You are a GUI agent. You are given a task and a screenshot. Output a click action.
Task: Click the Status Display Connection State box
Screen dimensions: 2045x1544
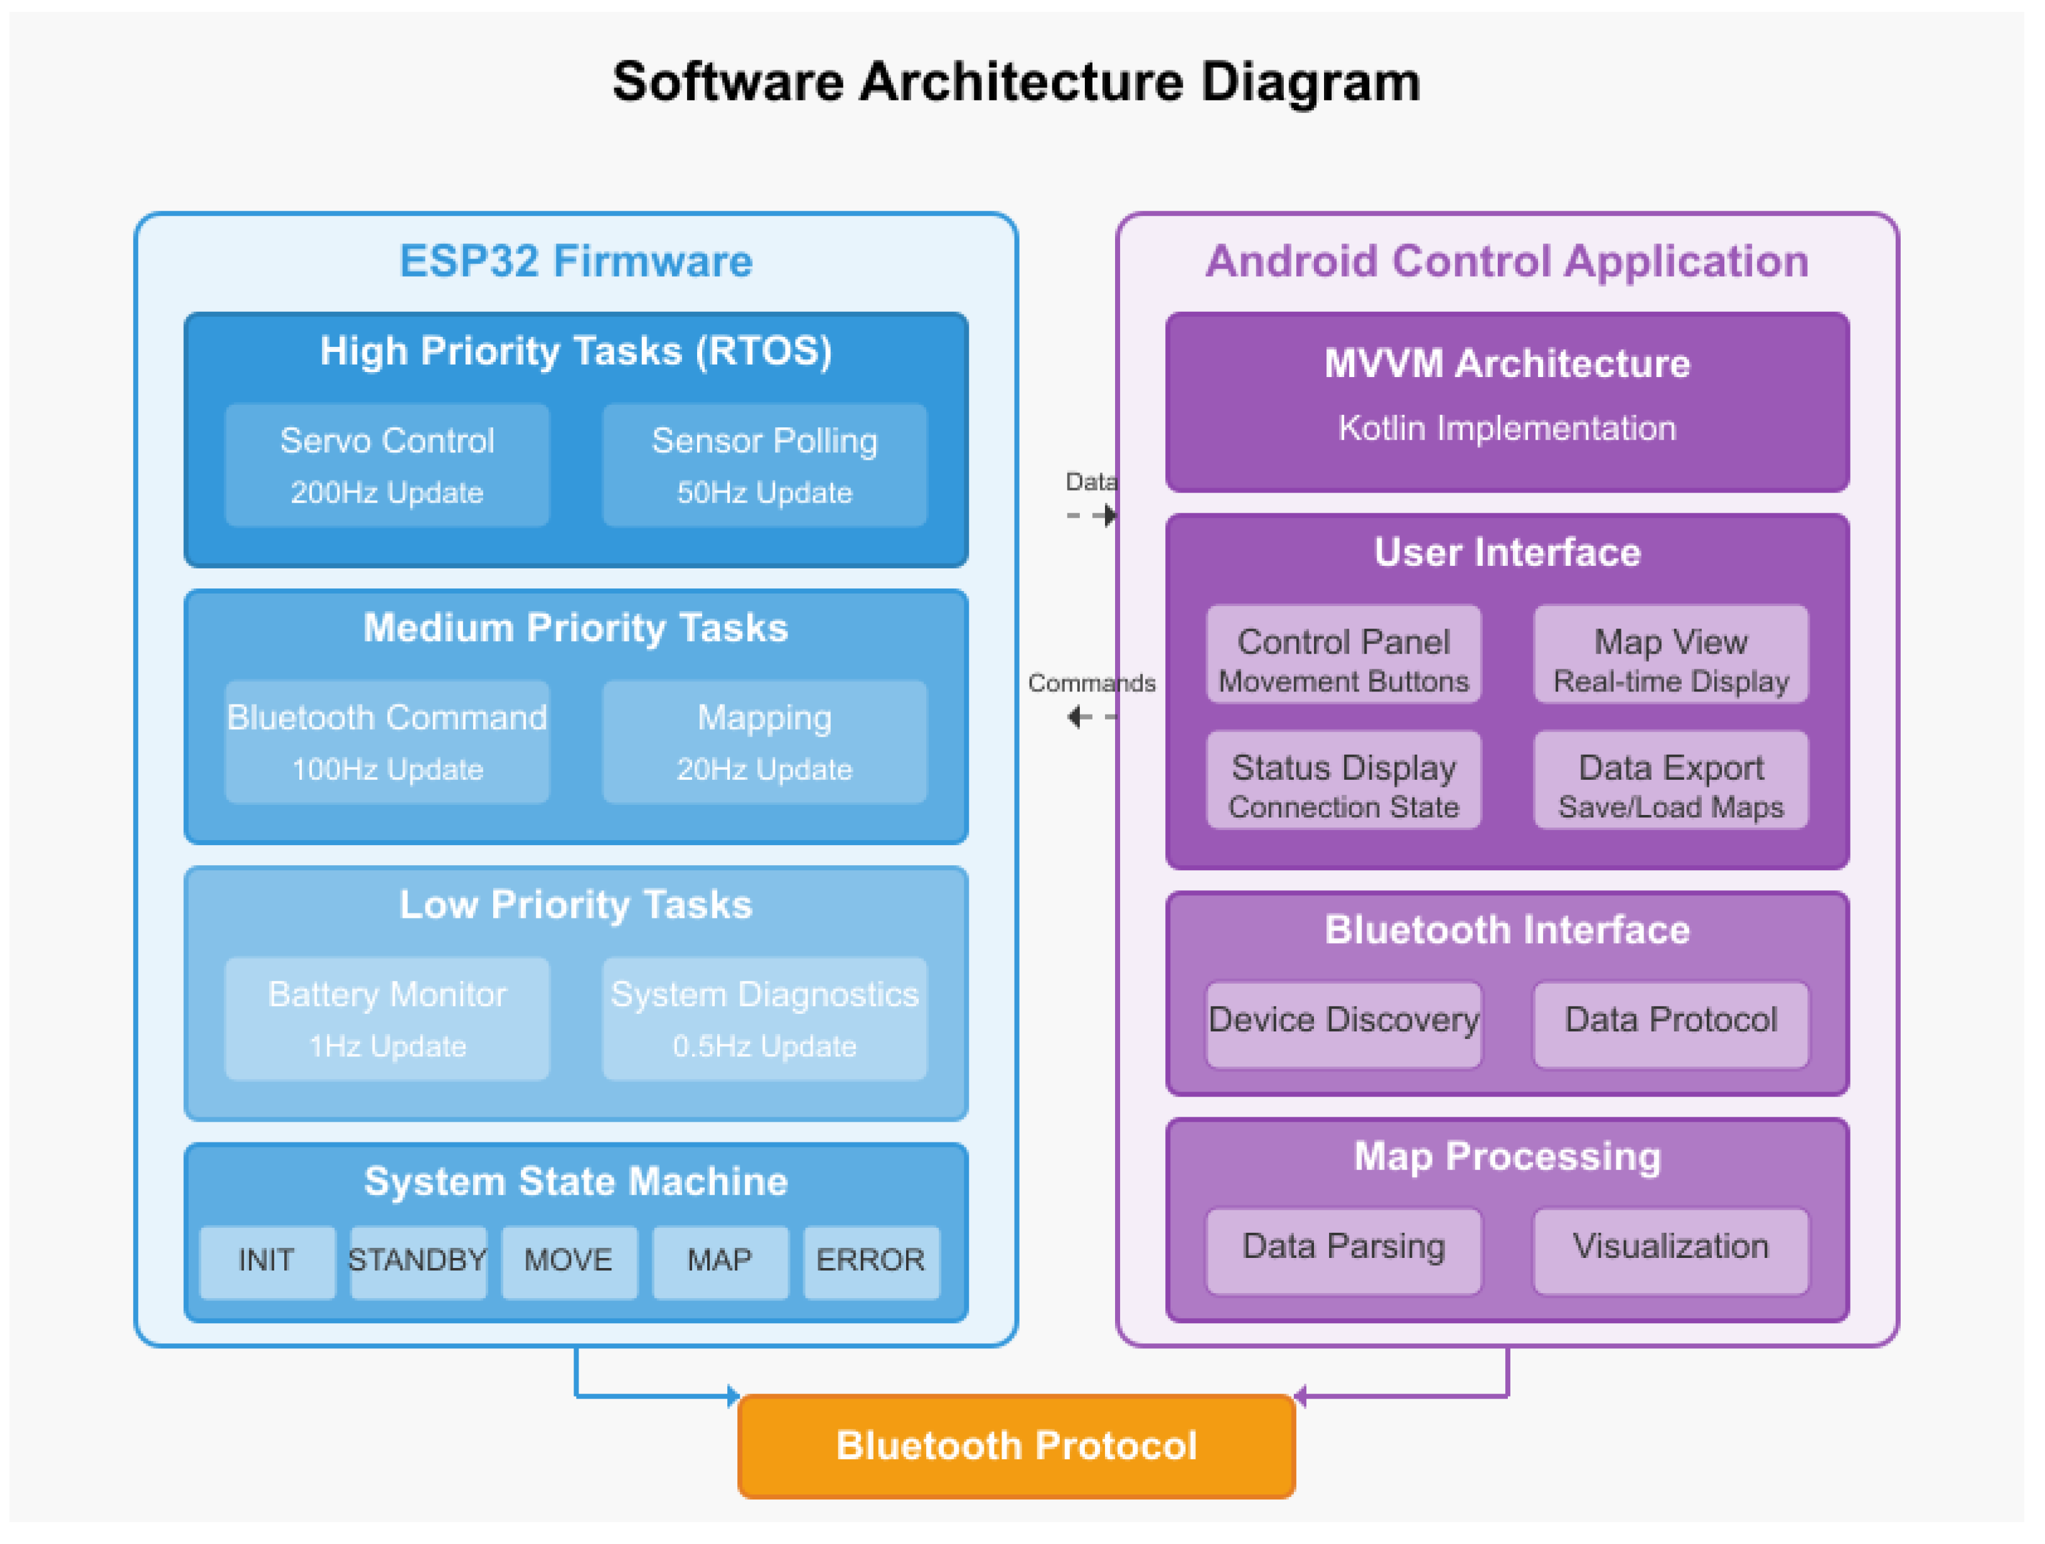coord(1343,780)
